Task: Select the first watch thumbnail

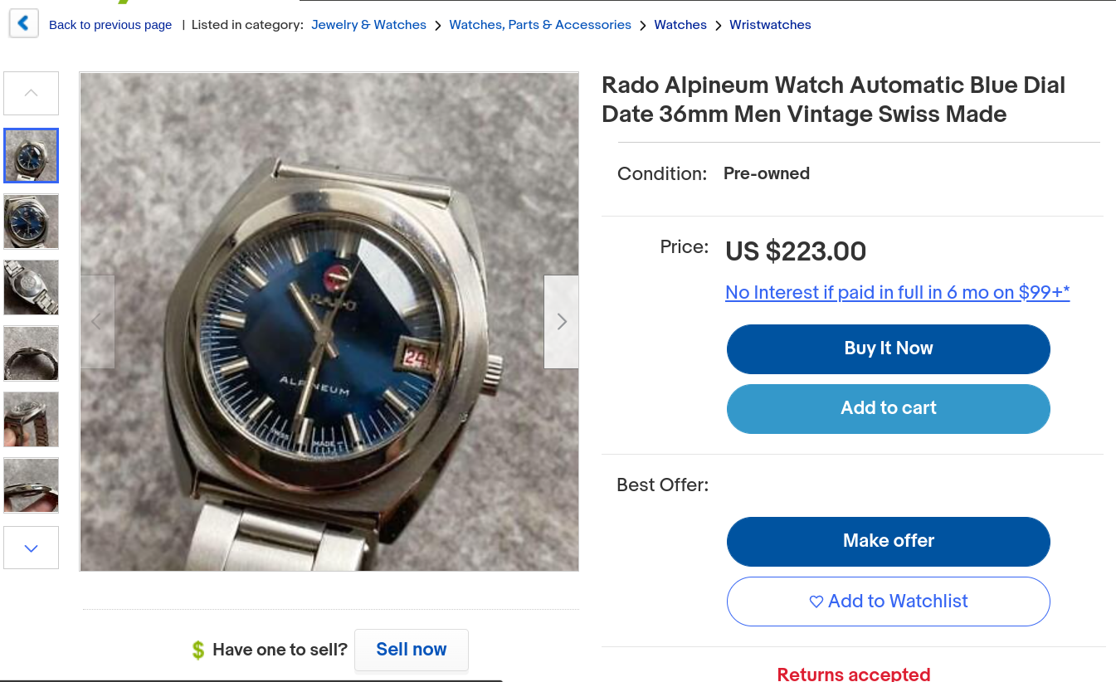Action: pyautogui.click(x=32, y=155)
